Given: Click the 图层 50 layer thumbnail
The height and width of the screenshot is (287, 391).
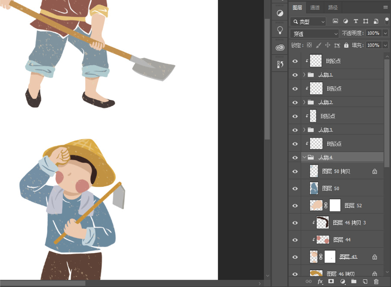Looking at the screenshot, I should (x=314, y=188).
